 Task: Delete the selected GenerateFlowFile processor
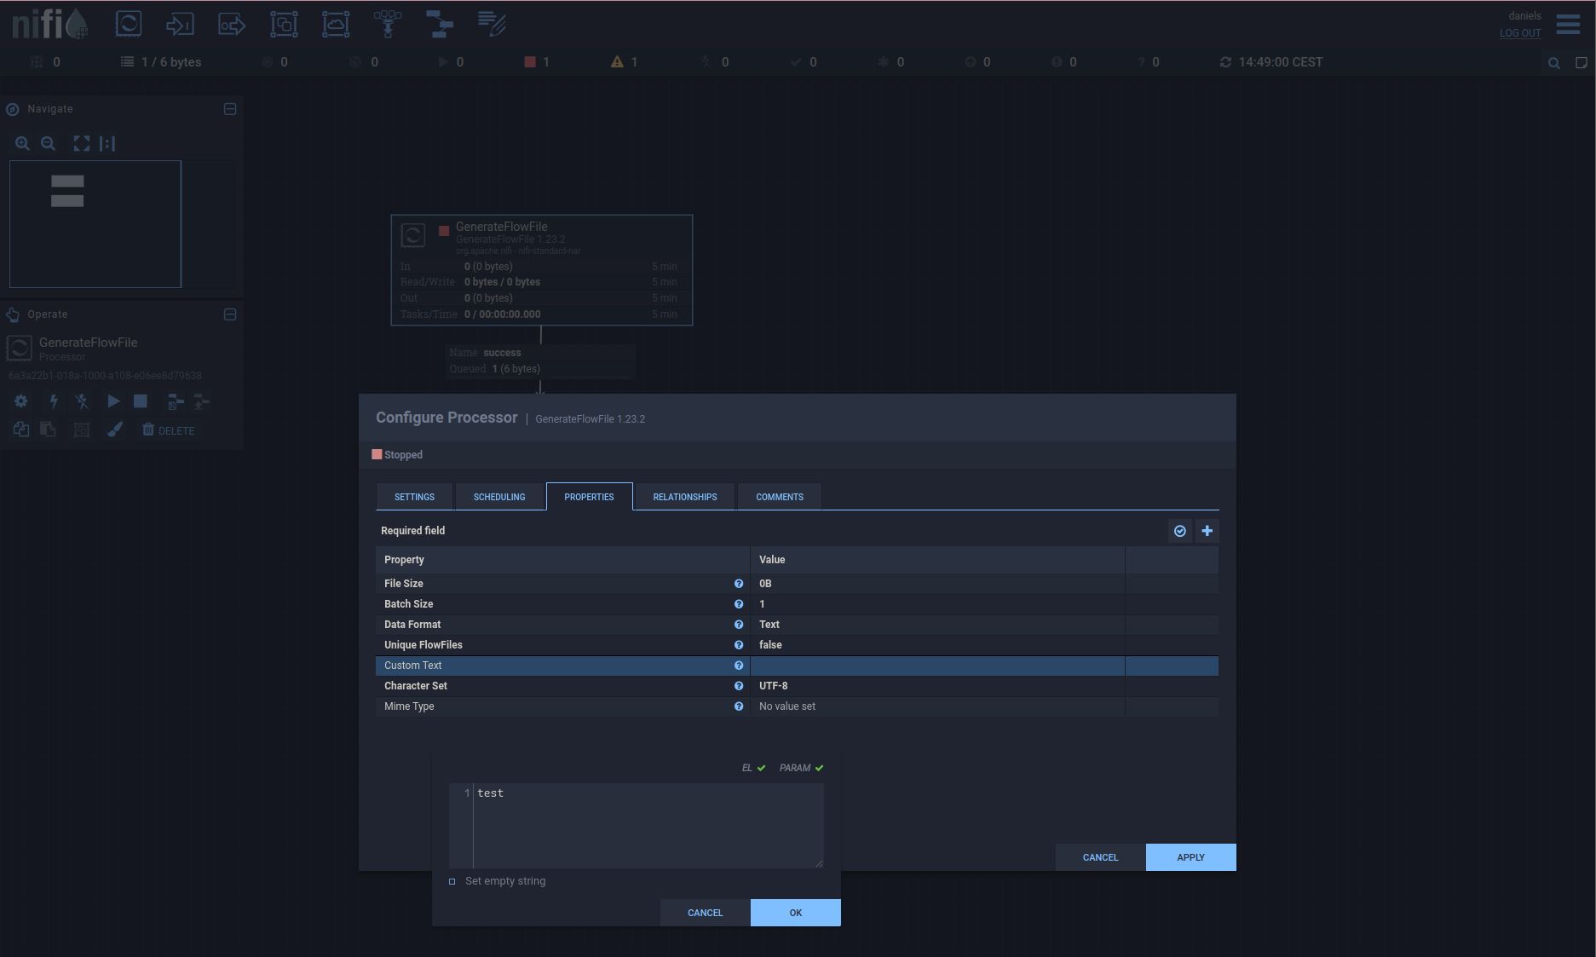168,430
